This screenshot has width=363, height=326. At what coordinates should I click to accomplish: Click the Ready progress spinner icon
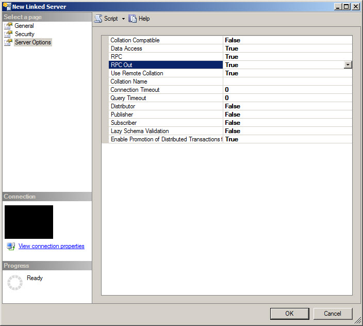coord(15,283)
